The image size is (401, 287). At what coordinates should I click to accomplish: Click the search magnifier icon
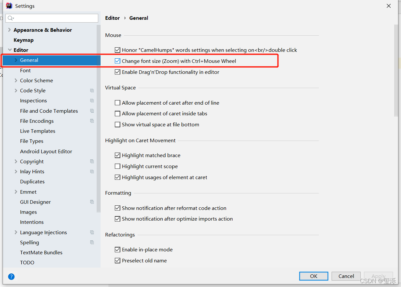(x=10, y=18)
